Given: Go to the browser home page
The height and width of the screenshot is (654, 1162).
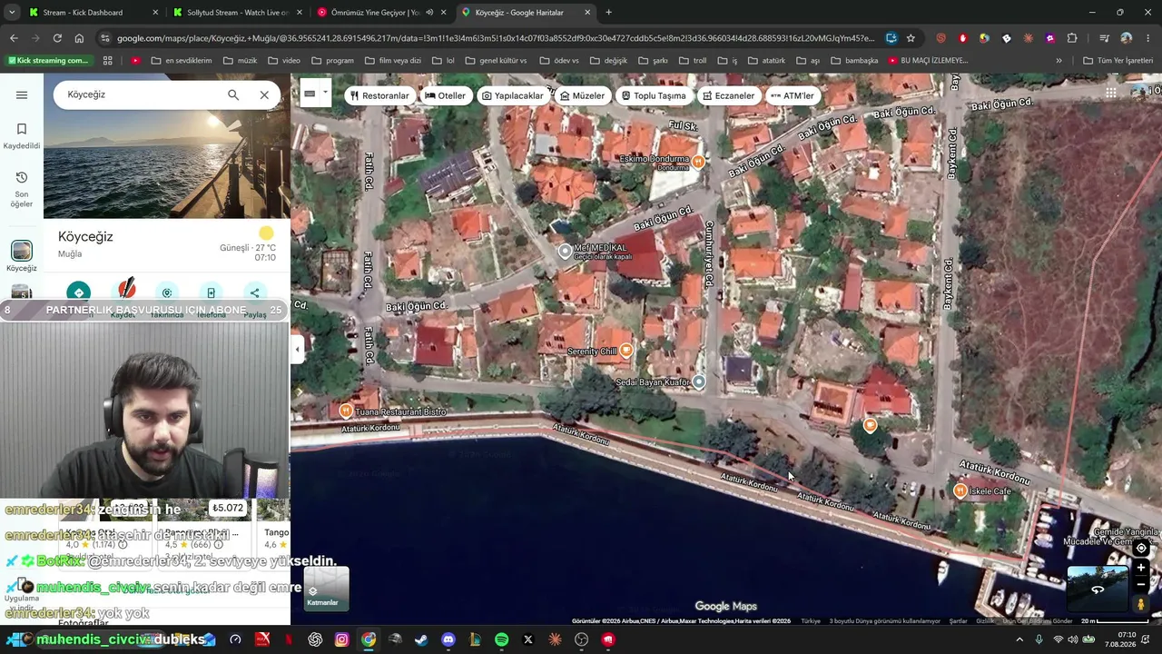Looking at the screenshot, I should tap(79, 38).
